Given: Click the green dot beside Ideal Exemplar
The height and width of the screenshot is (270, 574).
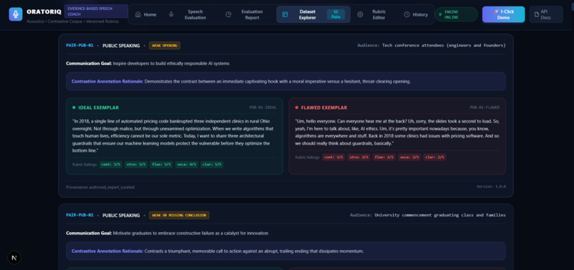Looking at the screenshot, I should (x=74, y=108).
